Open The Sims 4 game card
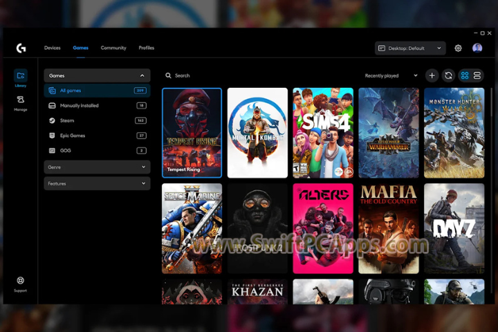The image size is (498, 332). (323, 133)
